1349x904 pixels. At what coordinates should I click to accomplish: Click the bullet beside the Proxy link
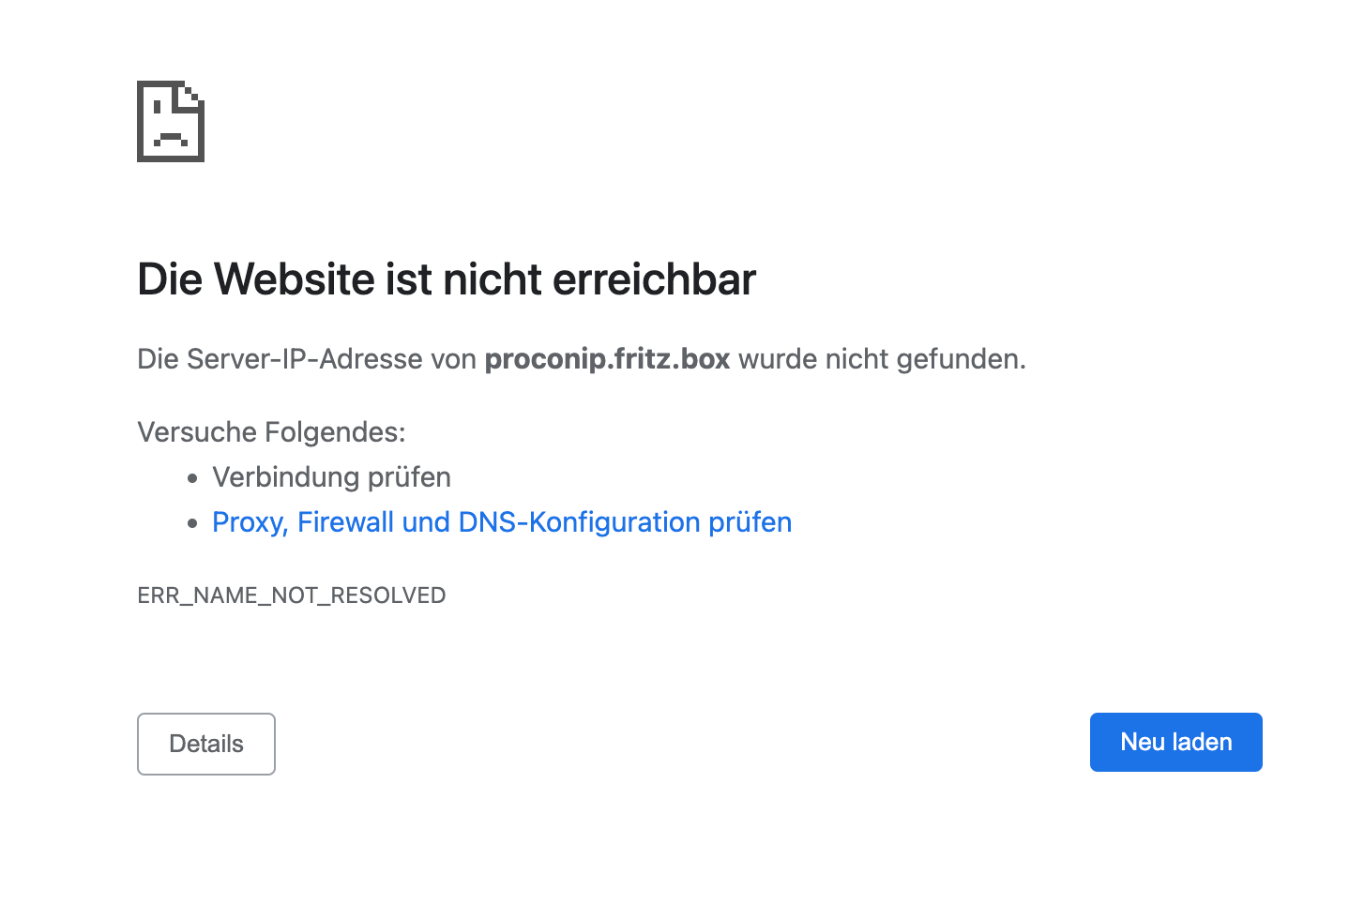click(x=192, y=523)
